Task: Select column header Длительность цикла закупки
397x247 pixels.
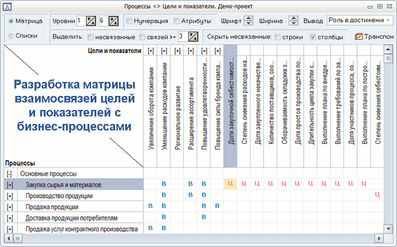Action: click(311, 106)
